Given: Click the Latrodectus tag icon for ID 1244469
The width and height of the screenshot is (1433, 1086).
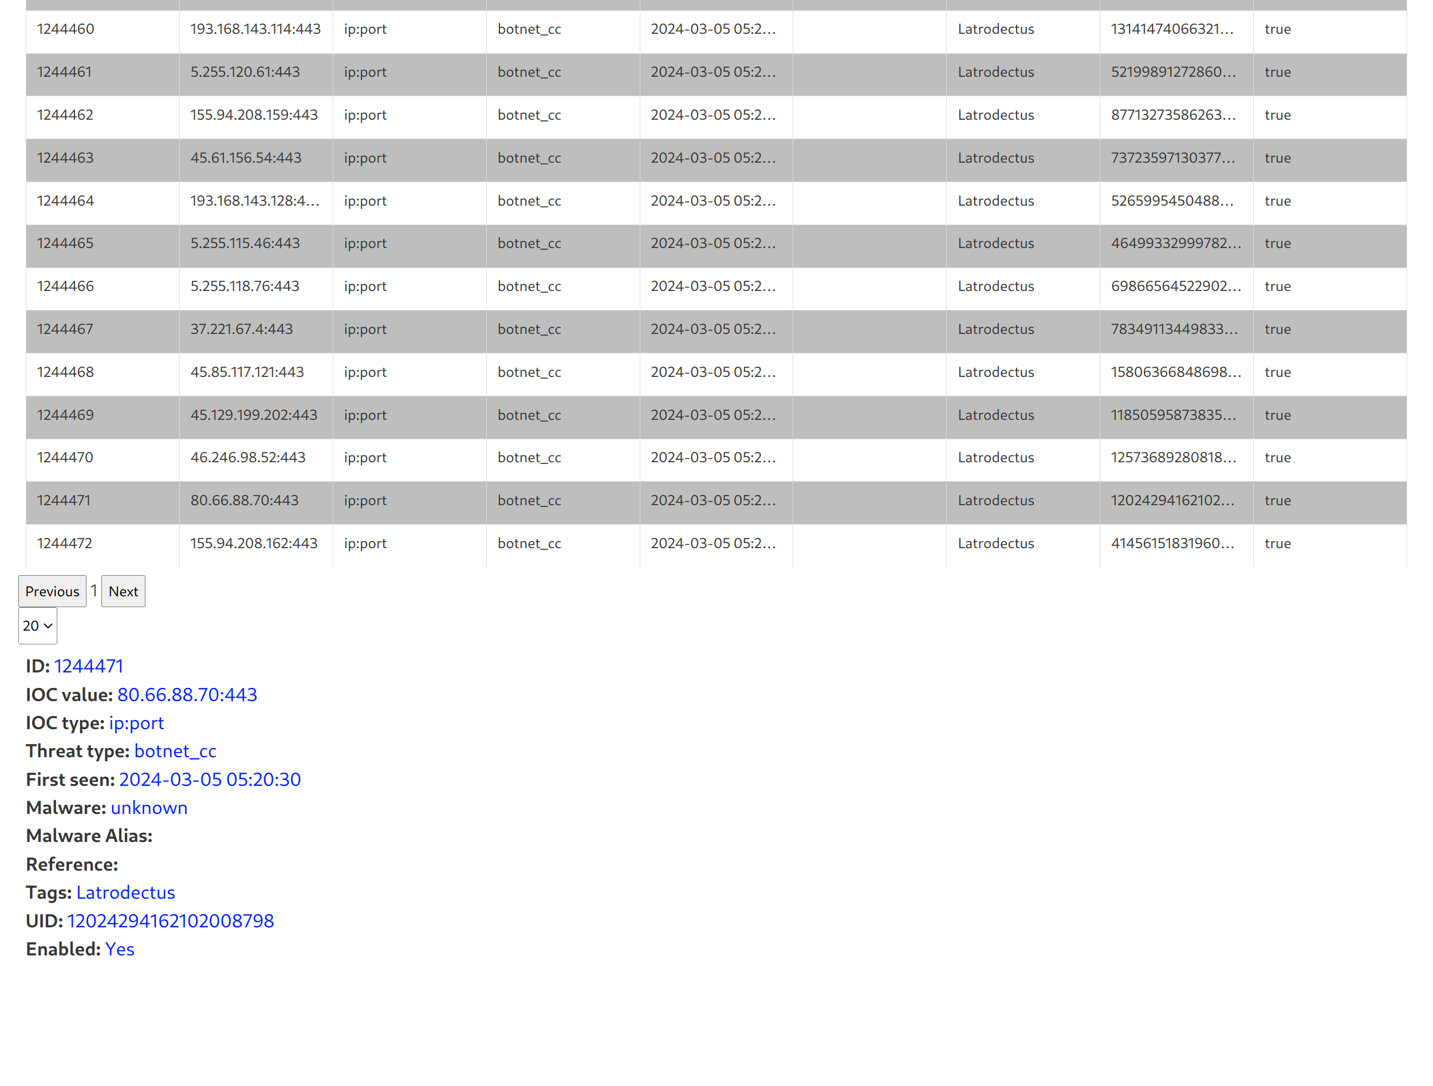Looking at the screenshot, I should tap(996, 414).
